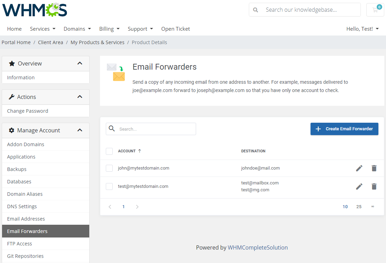Click the DESTINATION column header
The width and height of the screenshot is (386, 263).
tap(253, 151)
